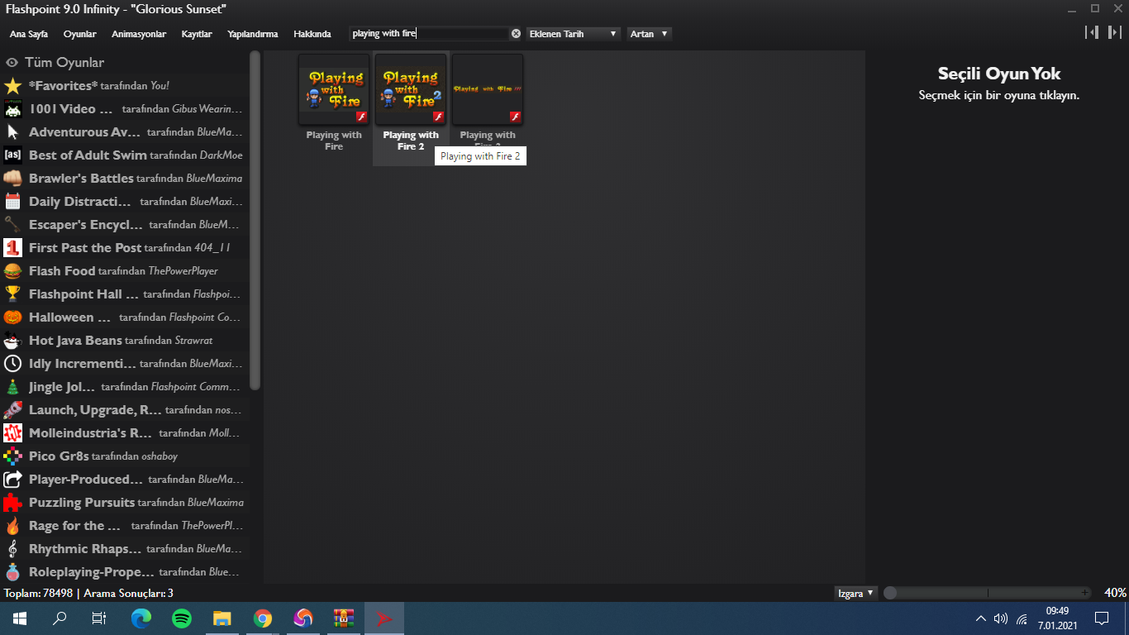
Task: Open the Player-Produced playlist
Action: 124,480
